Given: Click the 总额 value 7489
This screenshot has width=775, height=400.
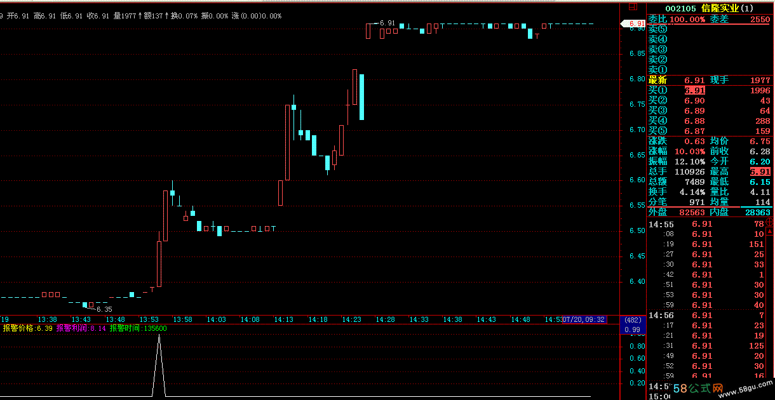Looking at the screenshot, I should [694, 182].
